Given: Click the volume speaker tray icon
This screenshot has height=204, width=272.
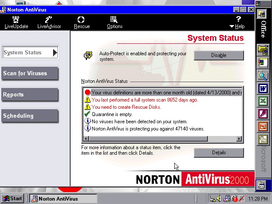Looking at the screenshot, I should pyautogui.click(x=219, y=198).
